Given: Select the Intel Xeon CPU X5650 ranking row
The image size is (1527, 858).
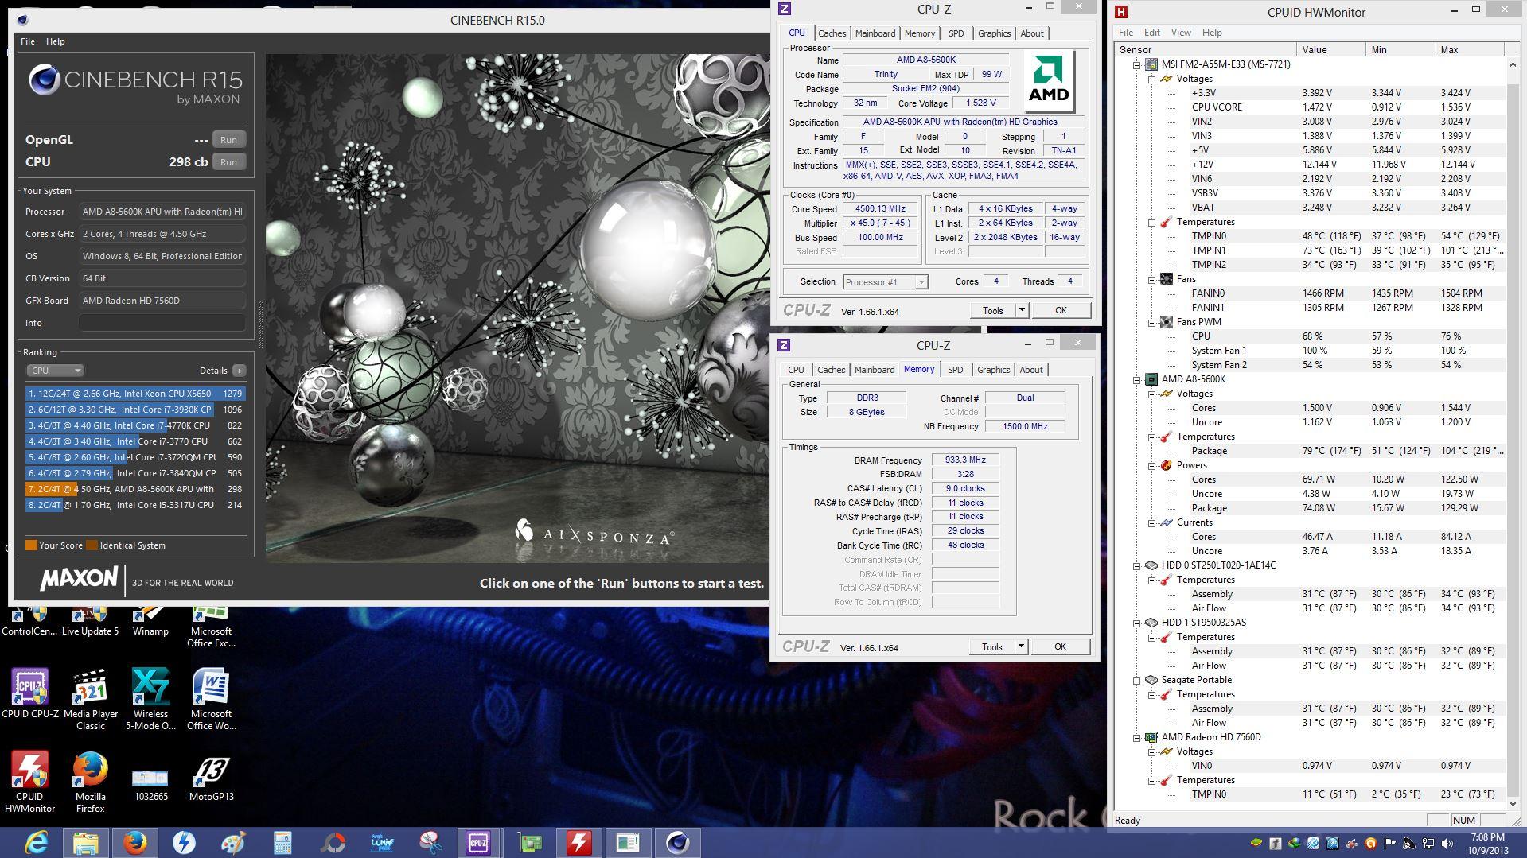Looking at the screenshot, I should point(135,394).
